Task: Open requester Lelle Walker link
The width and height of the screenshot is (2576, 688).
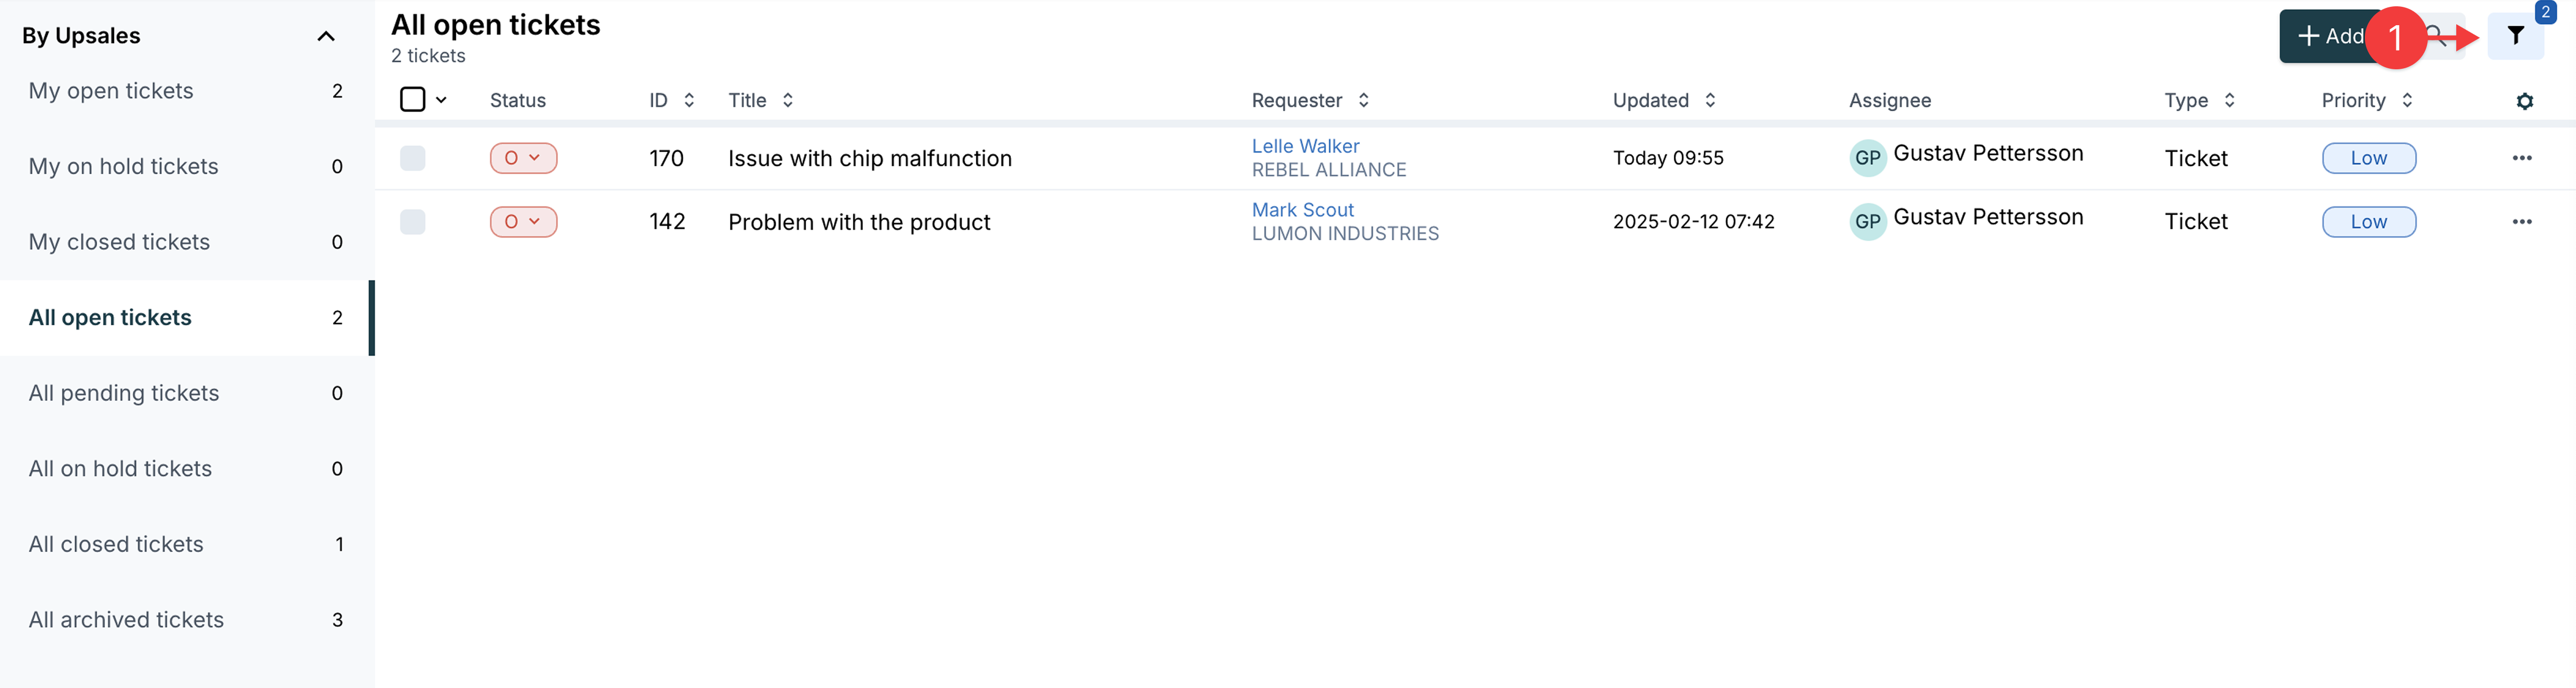Action: tap(1305, 146)
